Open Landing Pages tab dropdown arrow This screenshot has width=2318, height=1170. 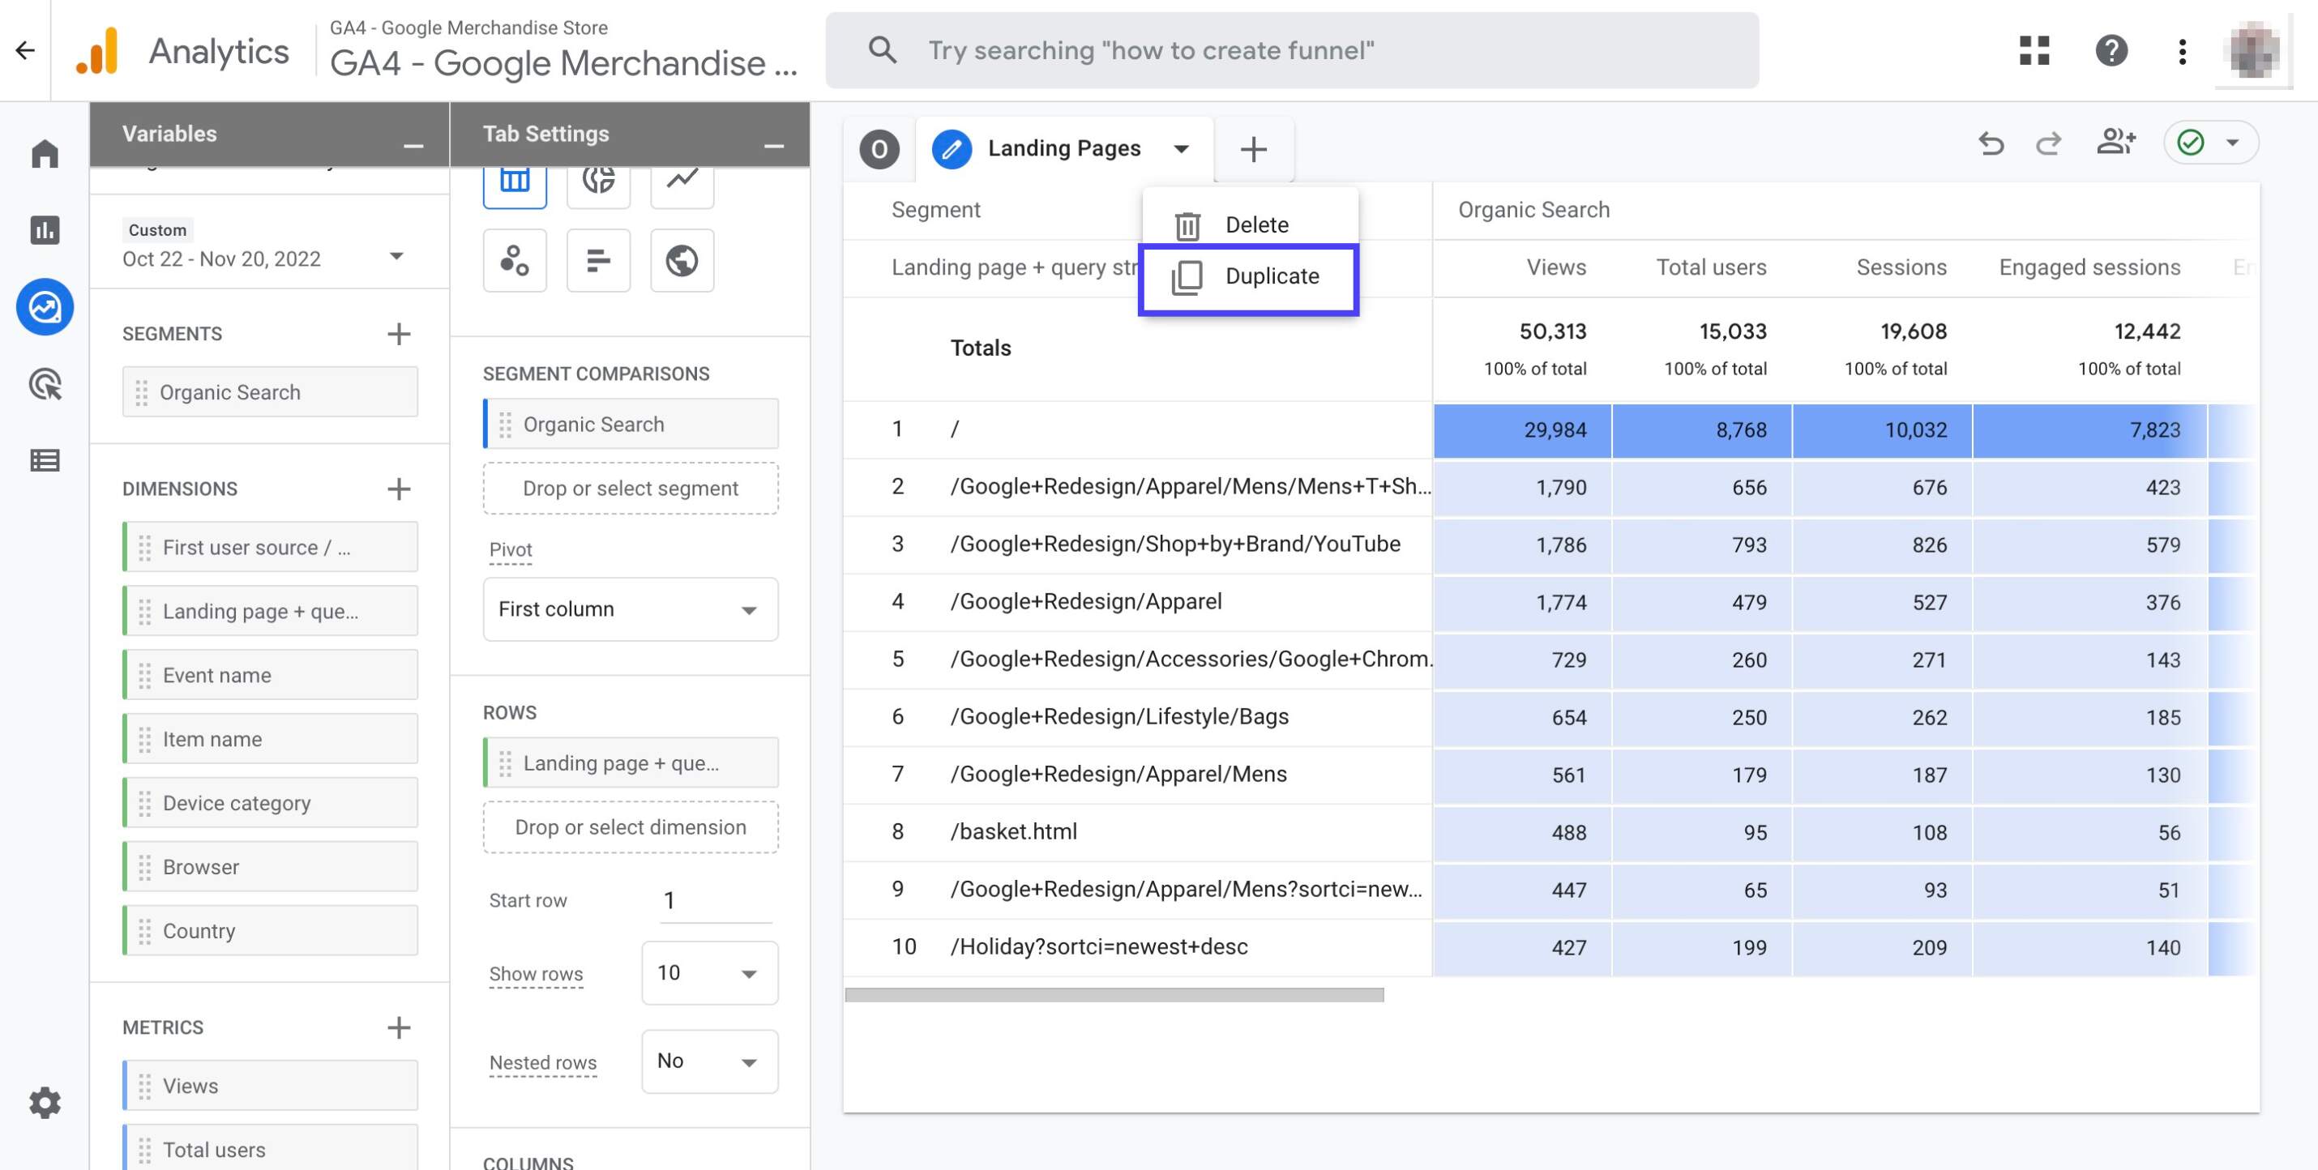pyautogui.click(x=1181, y=148)
